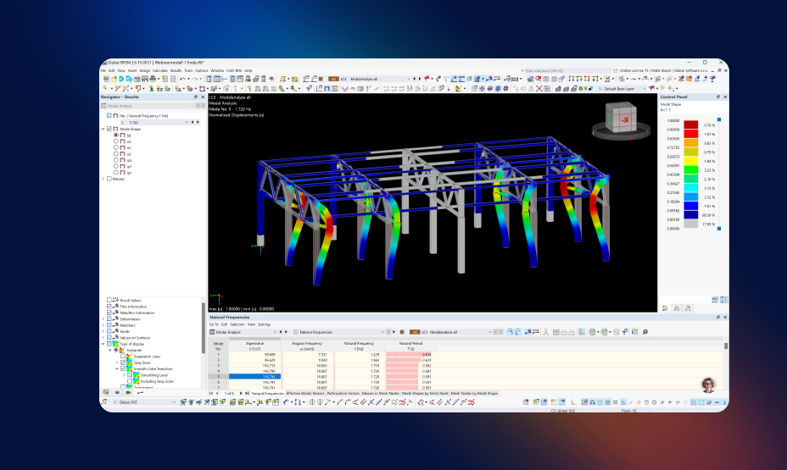The width and height of the screenshot is (787, 470).
Task: Click the Data tab icon in Navigator bottom
Action: pos(105,392)
